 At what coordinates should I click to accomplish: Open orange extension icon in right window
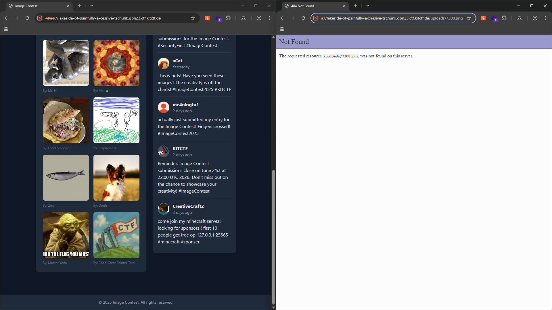483,18
